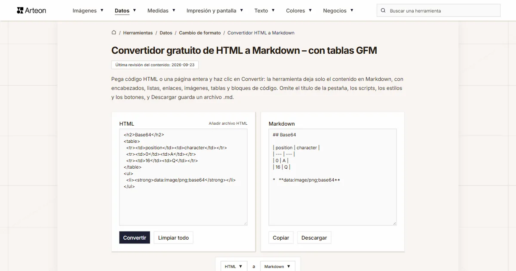Open the Markdown target format dropdown

[x=278, y=266]
